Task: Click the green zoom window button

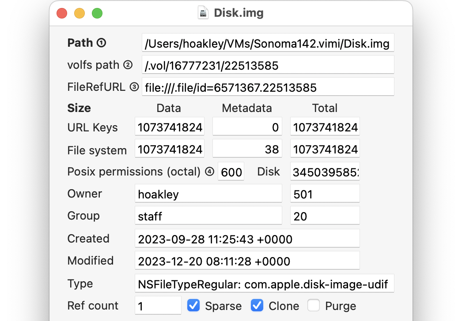Action: tap(97, 13)
